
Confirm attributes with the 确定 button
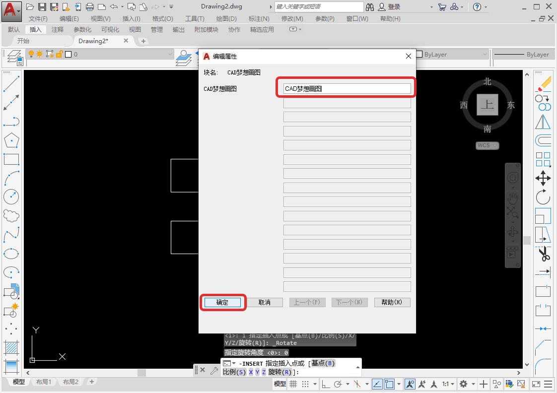222,302
